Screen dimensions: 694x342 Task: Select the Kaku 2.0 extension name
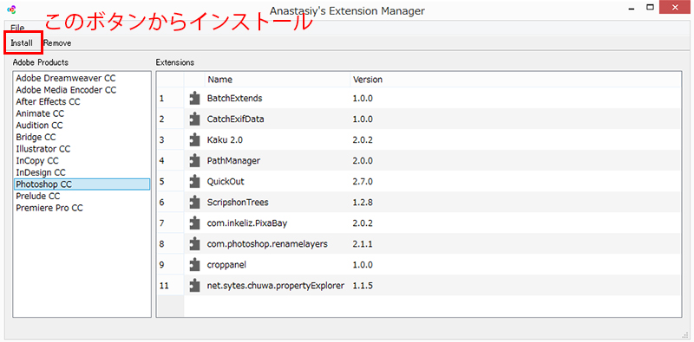point(225,140)
